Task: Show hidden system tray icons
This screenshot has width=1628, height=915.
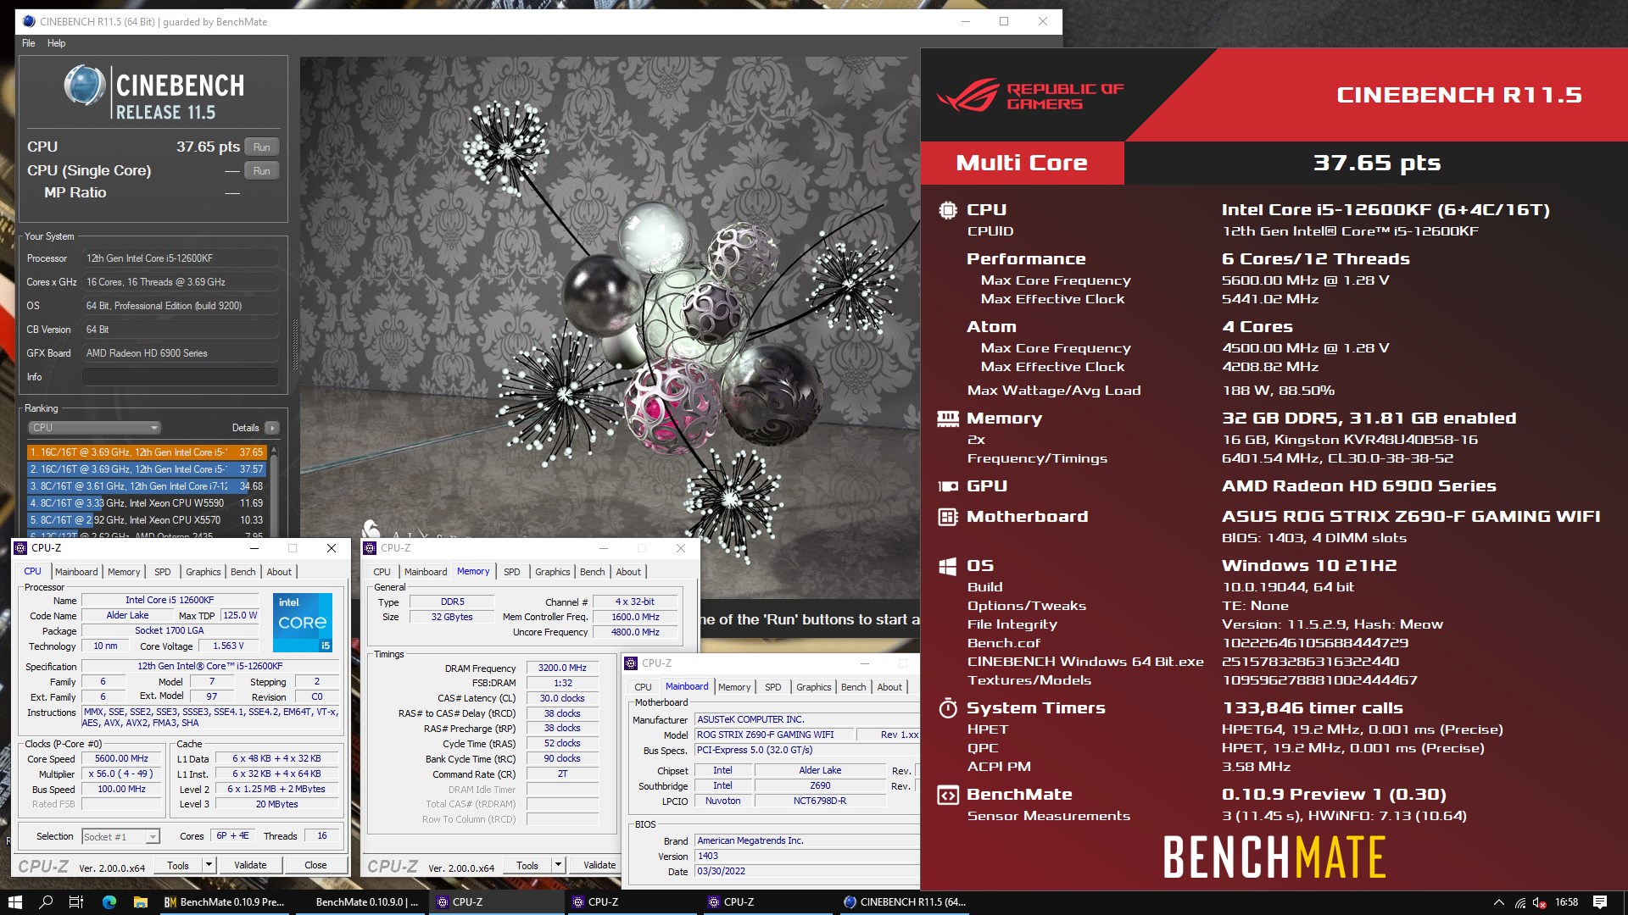Action: tap(1498, 902)
